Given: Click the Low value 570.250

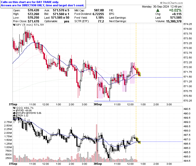Looking at the screenshot, I should coord(33,18).
